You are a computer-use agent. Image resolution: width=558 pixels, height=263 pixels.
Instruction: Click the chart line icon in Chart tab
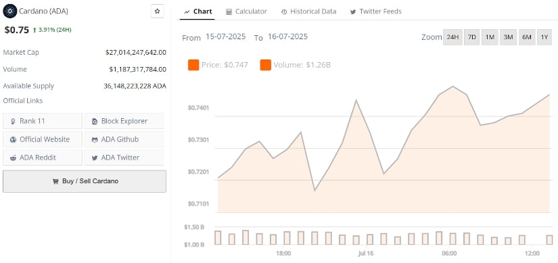(187, 11)
